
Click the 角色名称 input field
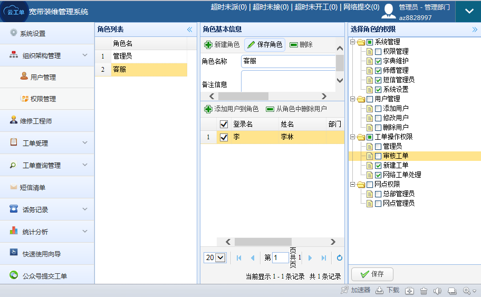pyautogui.click(x=288, y=61)
